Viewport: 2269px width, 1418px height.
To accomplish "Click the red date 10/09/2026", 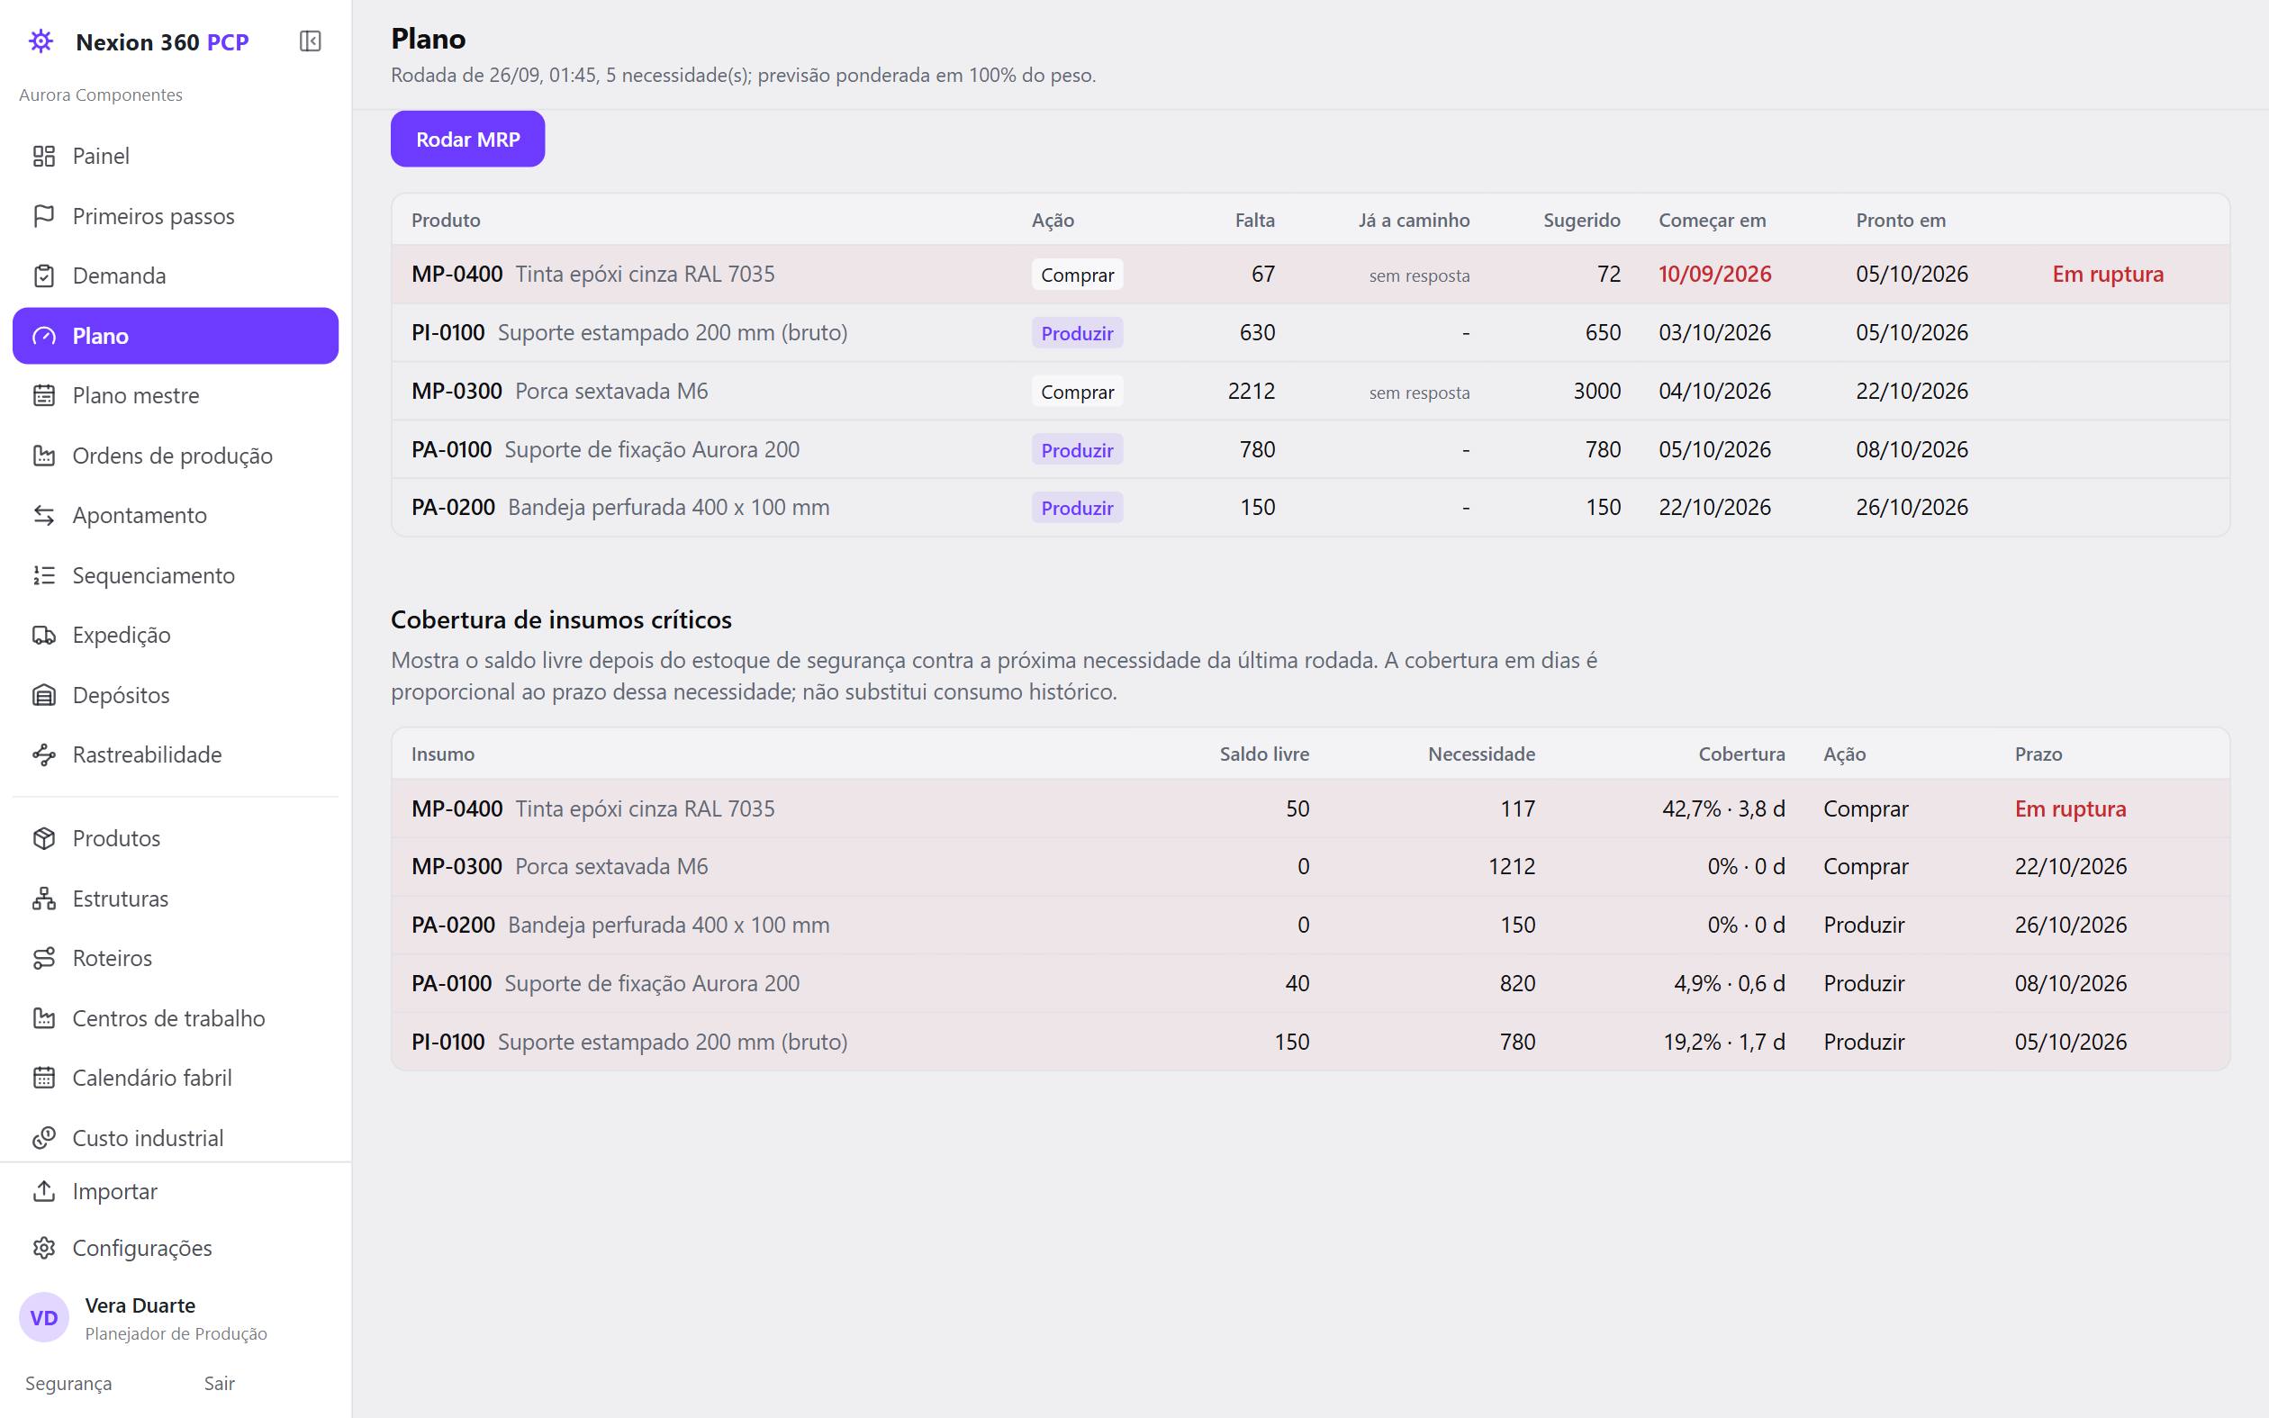I will tap(1715, 274).
